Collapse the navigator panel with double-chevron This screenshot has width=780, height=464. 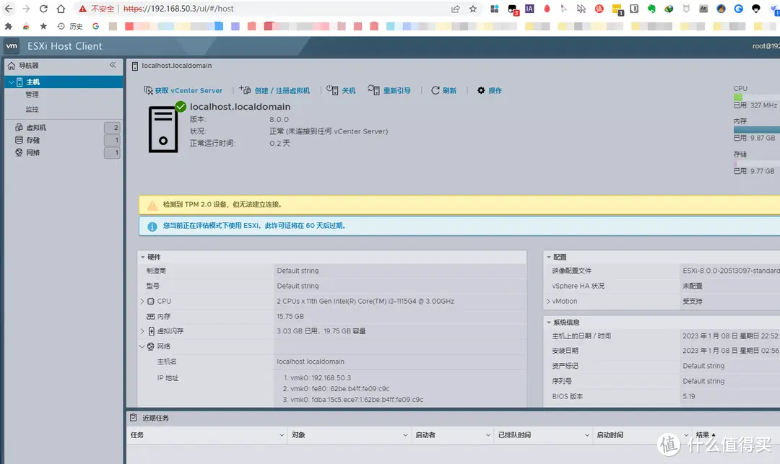pos(113,65)
